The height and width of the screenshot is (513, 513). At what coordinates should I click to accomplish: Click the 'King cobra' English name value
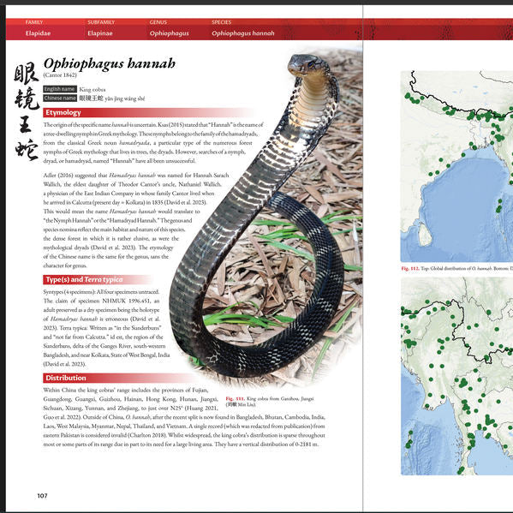pos(92,89)
